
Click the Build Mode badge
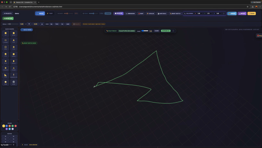point(27,30)
